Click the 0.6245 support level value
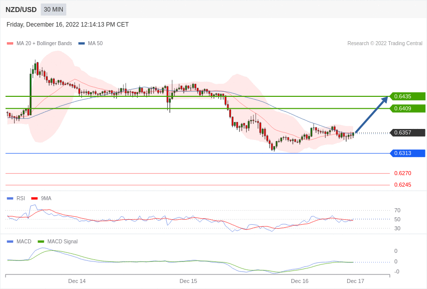 [x=403, y=185]
